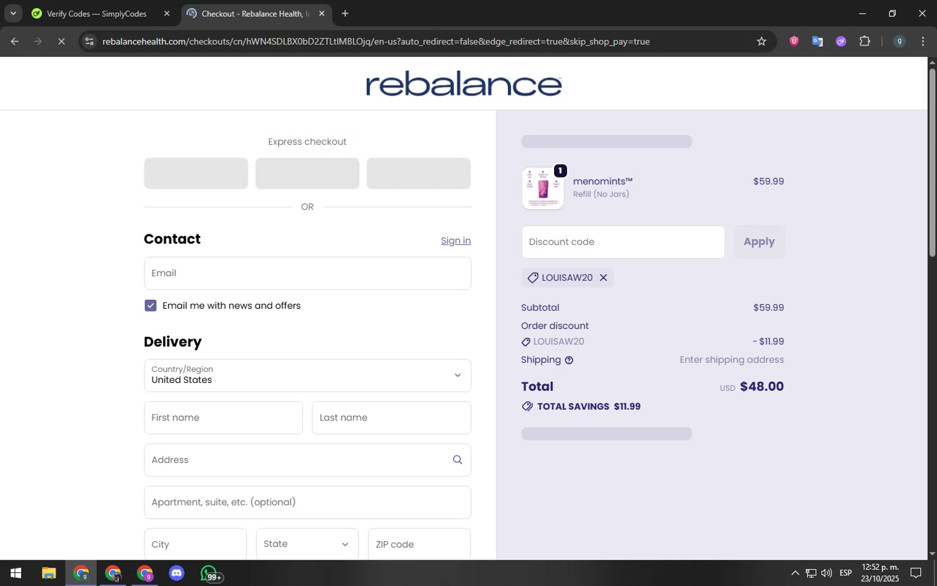Click the menomints product thumbnail

point(543,188)
